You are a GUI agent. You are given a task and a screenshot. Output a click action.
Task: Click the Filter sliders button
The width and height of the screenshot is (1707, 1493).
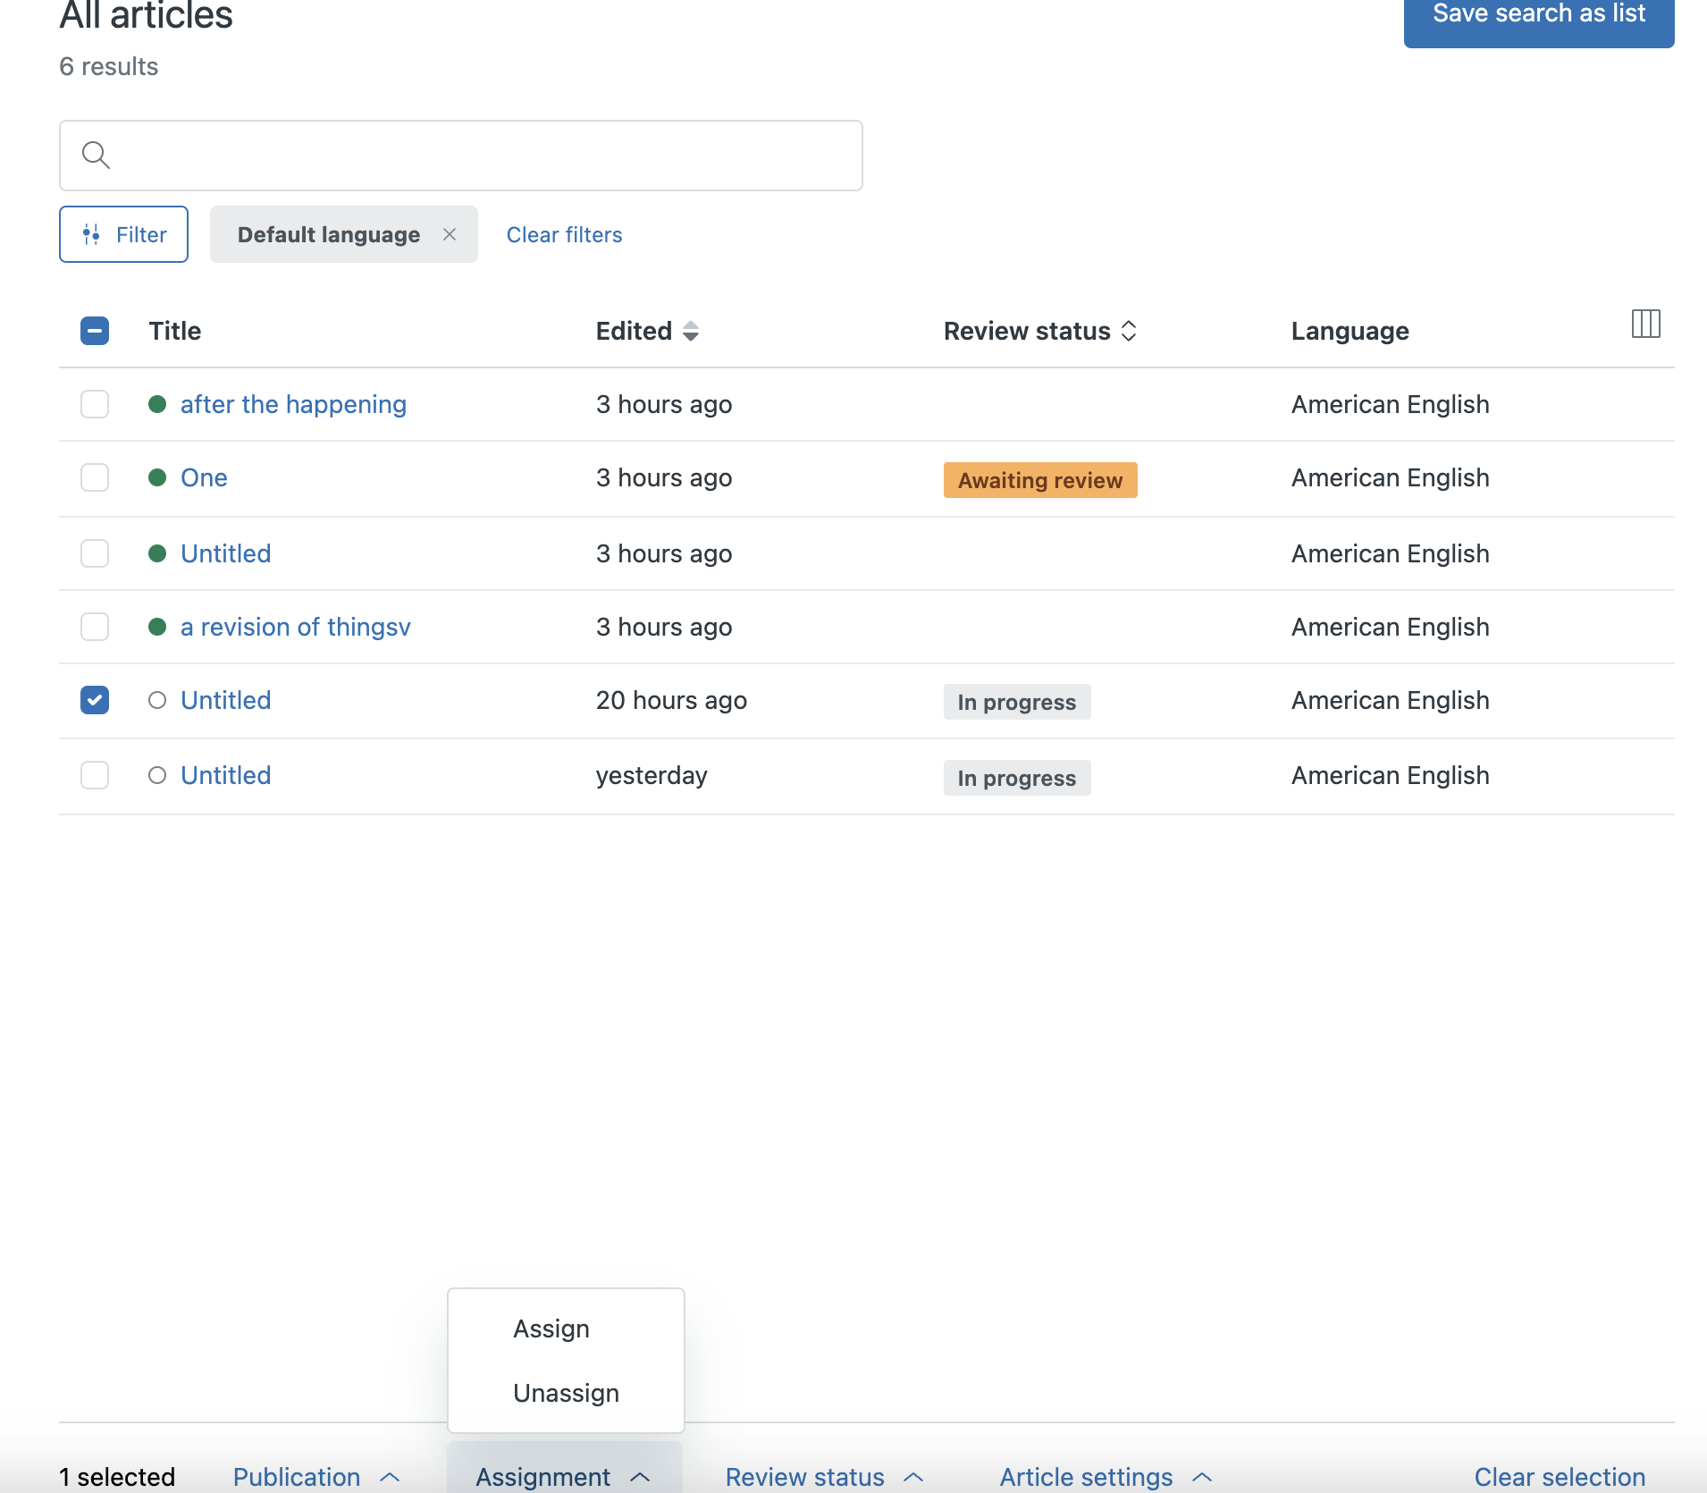pos(123,234)
